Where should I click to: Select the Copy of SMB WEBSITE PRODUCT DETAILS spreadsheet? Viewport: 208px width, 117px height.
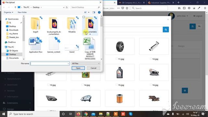pos(90,48)
